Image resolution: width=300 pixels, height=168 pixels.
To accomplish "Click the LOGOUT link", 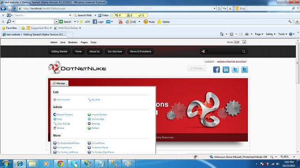I will coord(210,62).
